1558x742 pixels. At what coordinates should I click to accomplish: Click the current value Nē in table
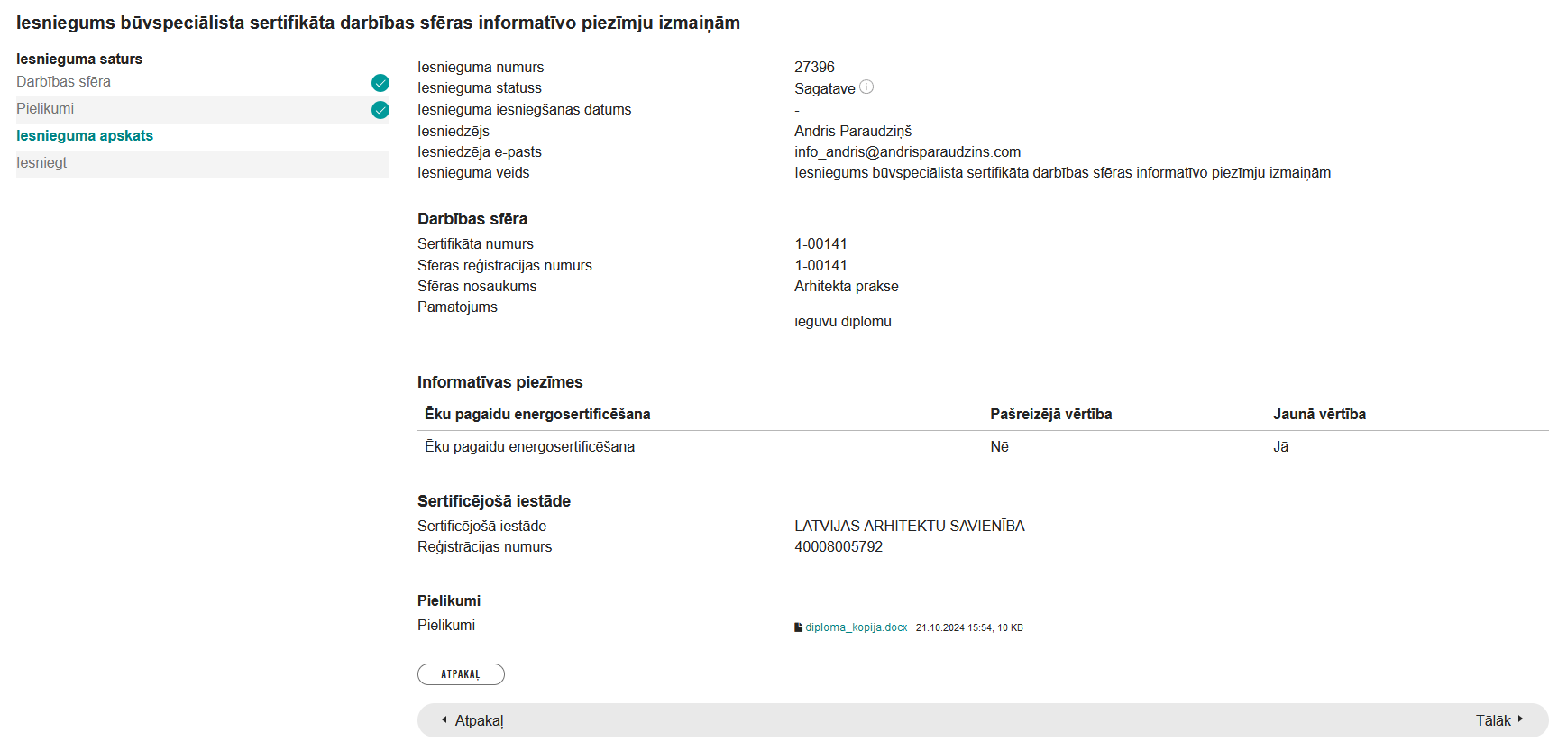999,447
